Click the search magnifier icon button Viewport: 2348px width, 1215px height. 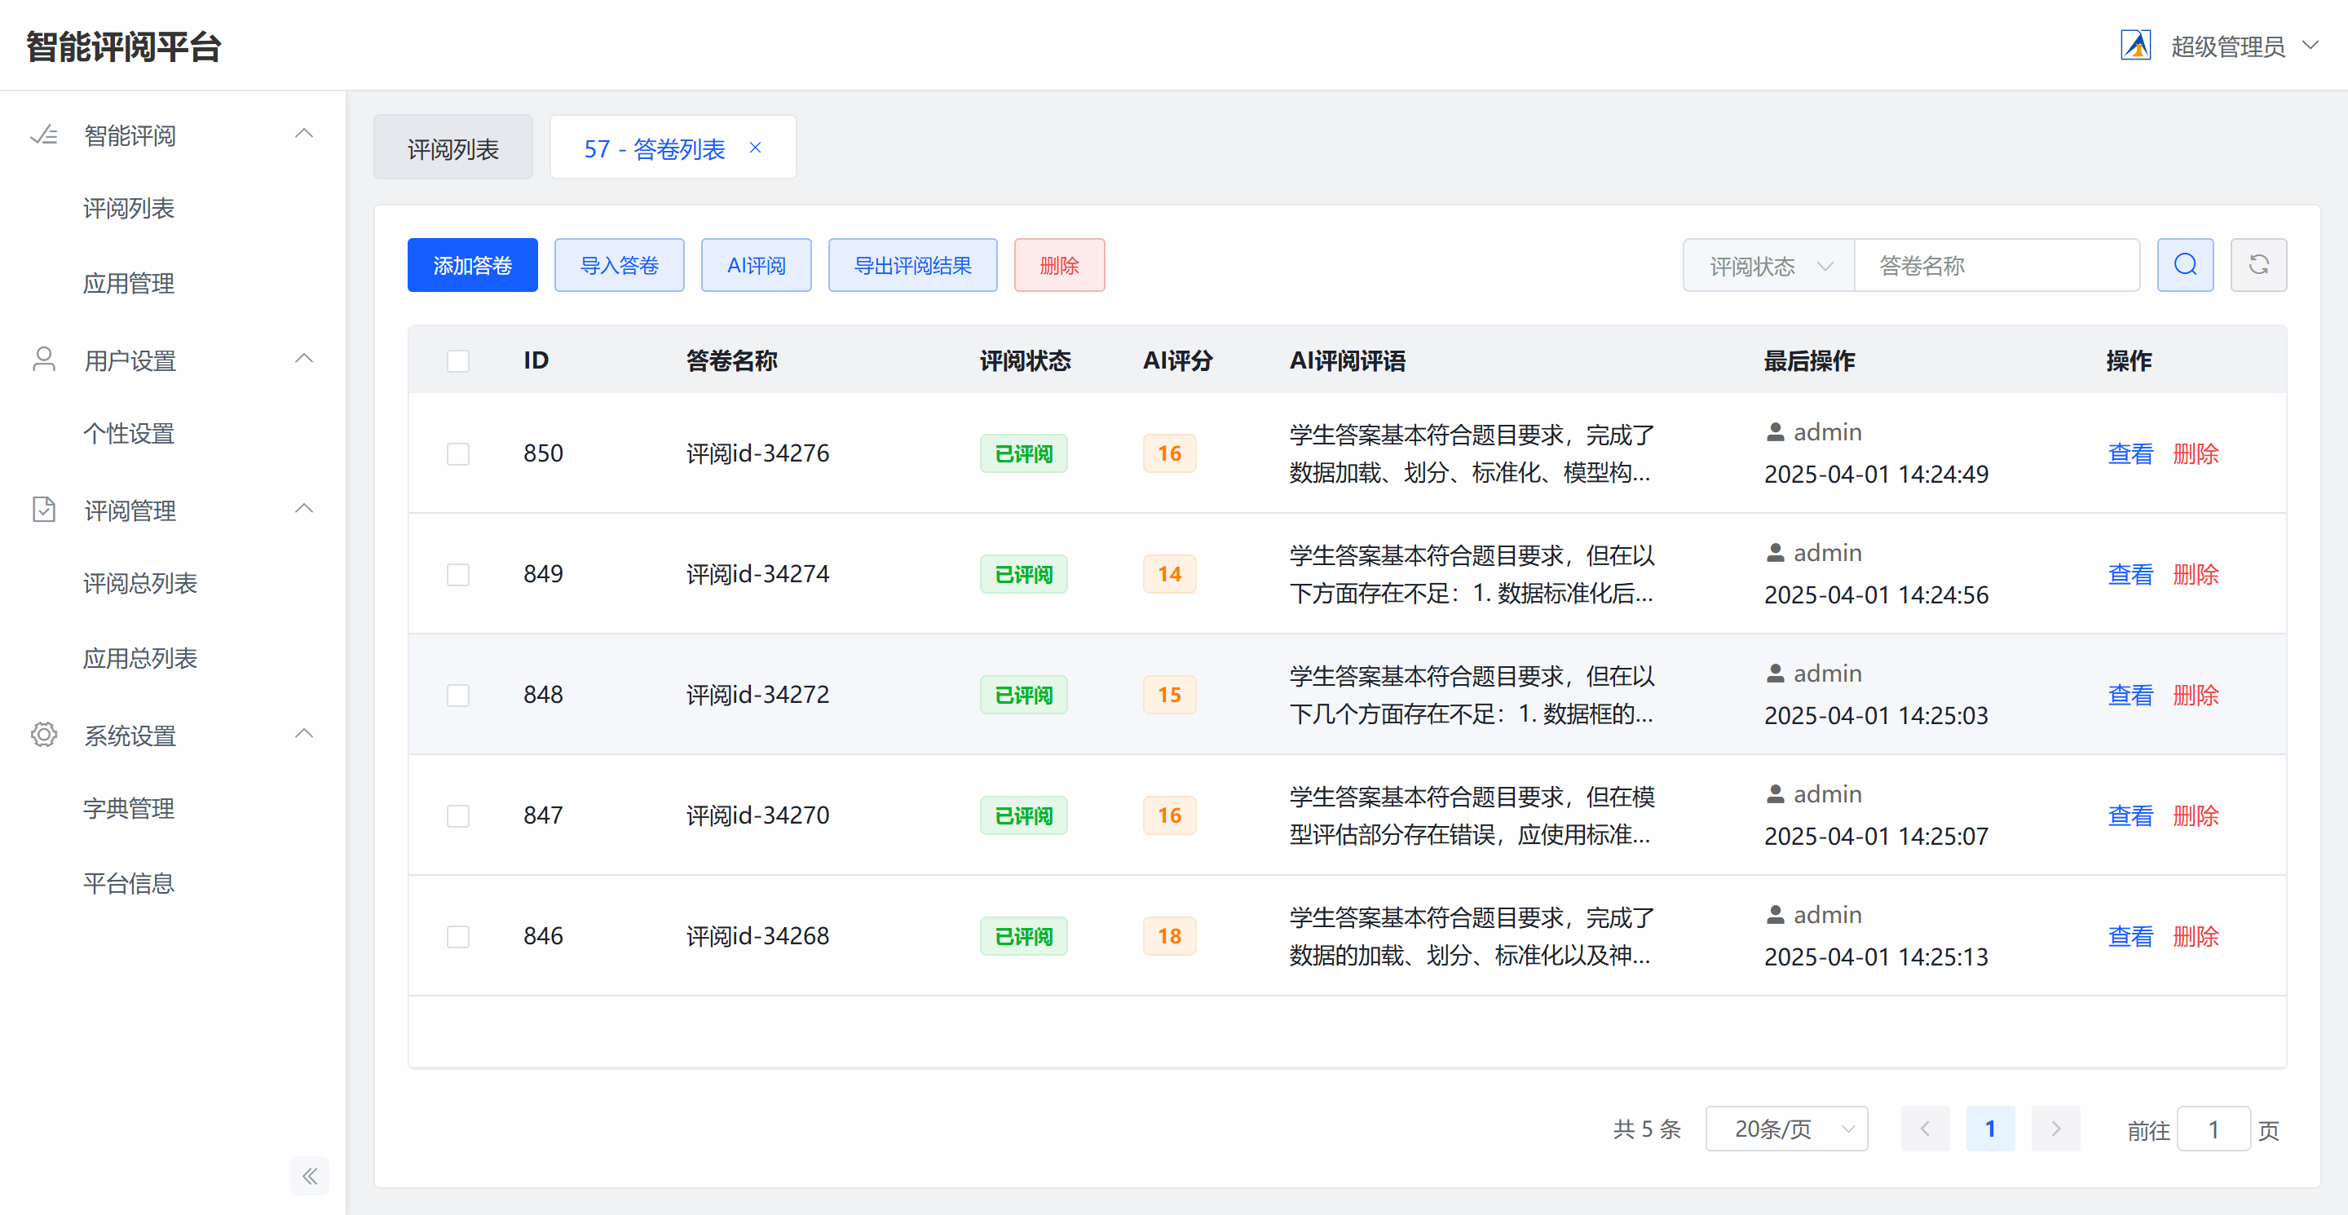pos(2184,265)
